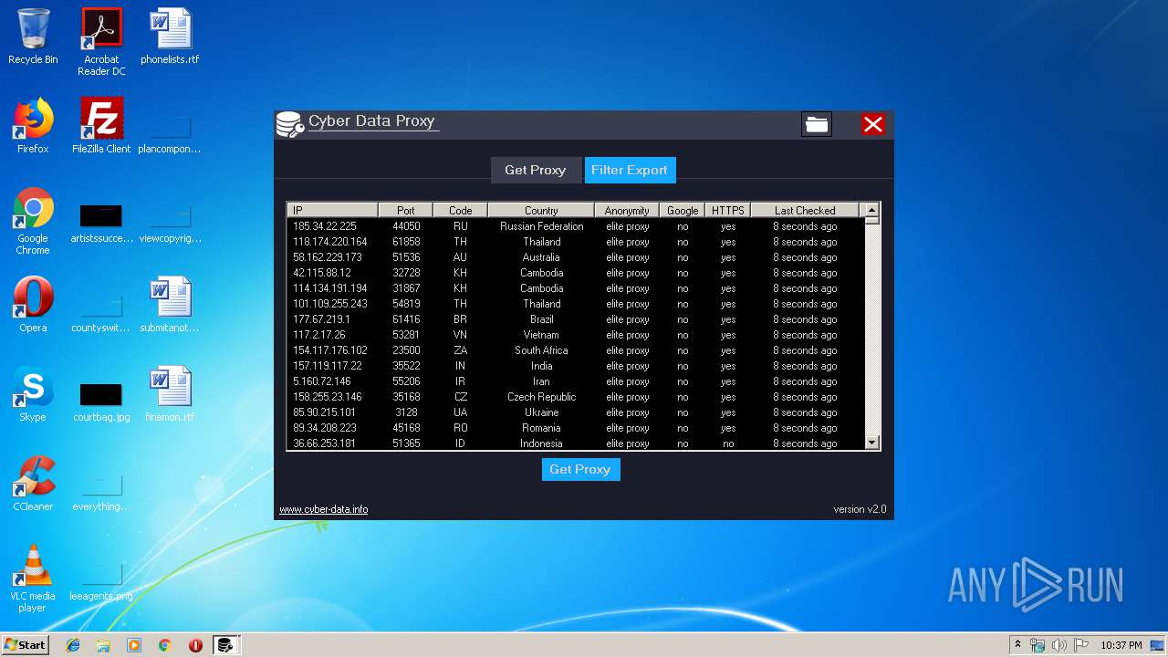Viewport: 1168px width, 657px height.
Task: Open the folder icon in Cyber Data Proxy
Action: pyautogui.click(x=817, y=124)
